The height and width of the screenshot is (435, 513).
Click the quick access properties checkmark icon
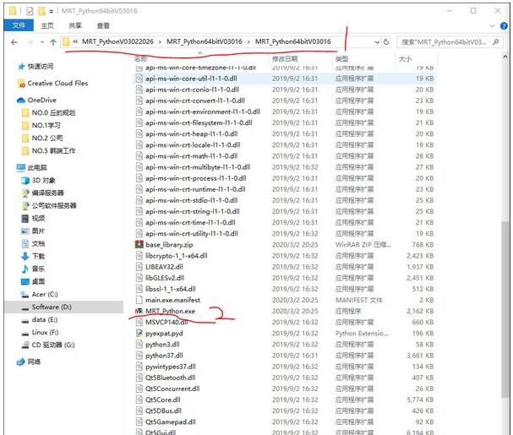tap(30, 11)
